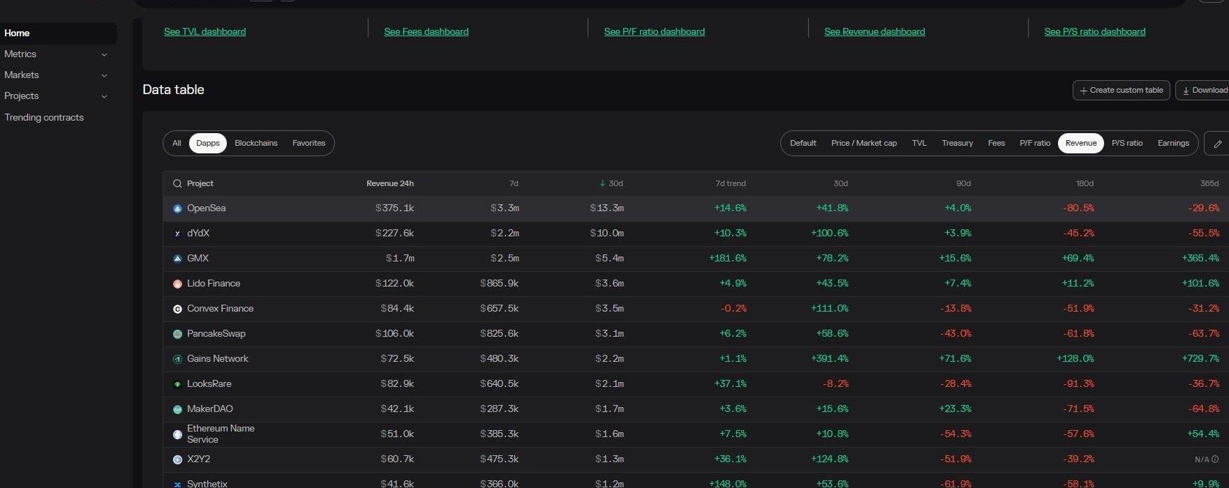Click the GMX project logo icon
1229x488 pixels.
click(x=177, y=259)
